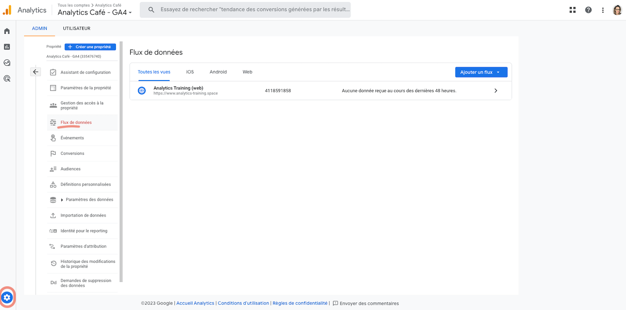626x310 pixels.
Task: Select the Toutes les vues tab
Action: (154, 72)
